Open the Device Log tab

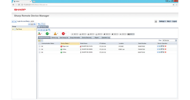pyautogui.click(x=55, y=38)
